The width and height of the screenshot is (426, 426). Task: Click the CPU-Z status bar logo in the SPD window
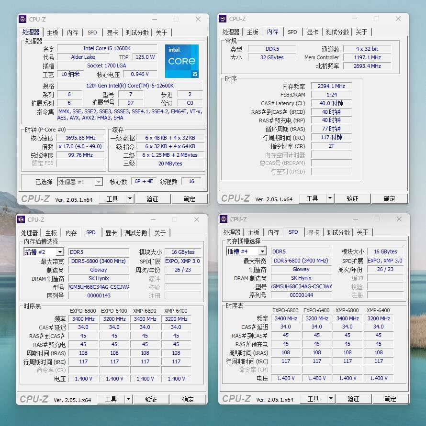pos(34,399)
